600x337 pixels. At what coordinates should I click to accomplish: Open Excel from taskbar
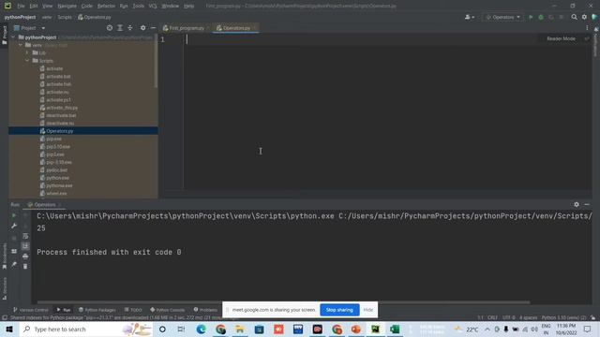pos(395,329)
